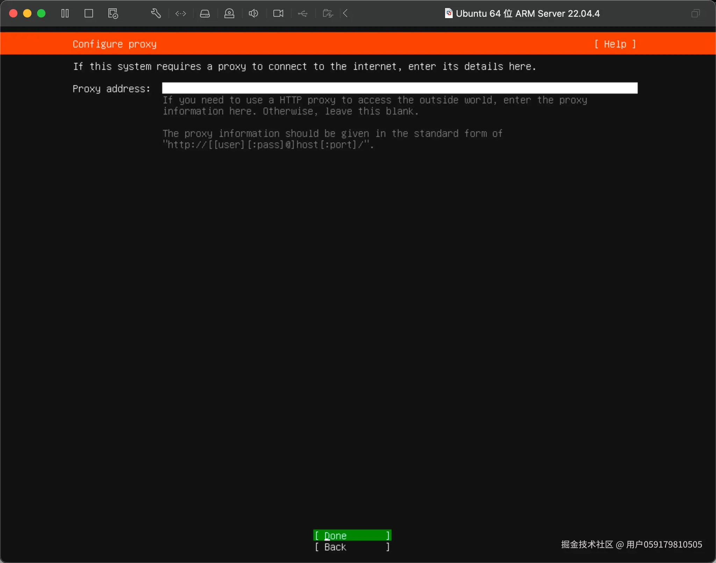Click the sound card speaker icon
The image size is (716, 563).
point(253,14)
